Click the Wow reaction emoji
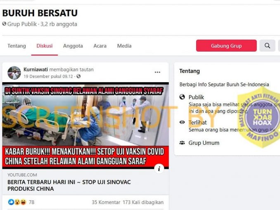The image size is (280, 210). [x=17, y=202]
